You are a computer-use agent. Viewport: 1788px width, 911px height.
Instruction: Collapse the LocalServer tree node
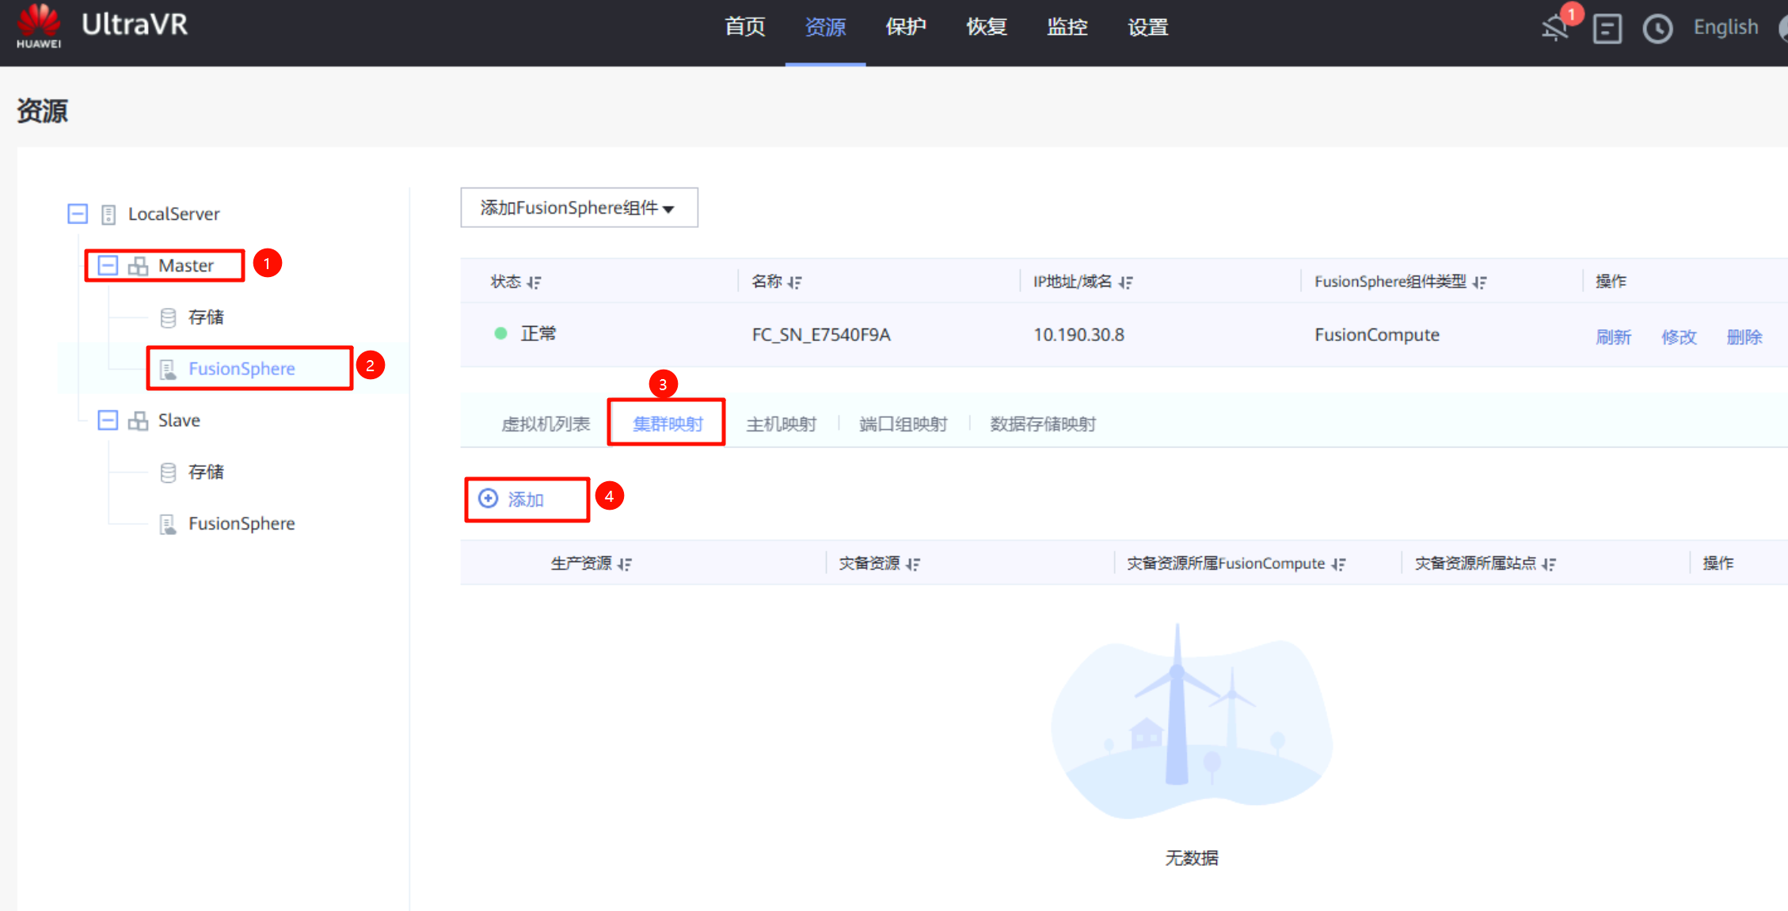pos(78,214)
